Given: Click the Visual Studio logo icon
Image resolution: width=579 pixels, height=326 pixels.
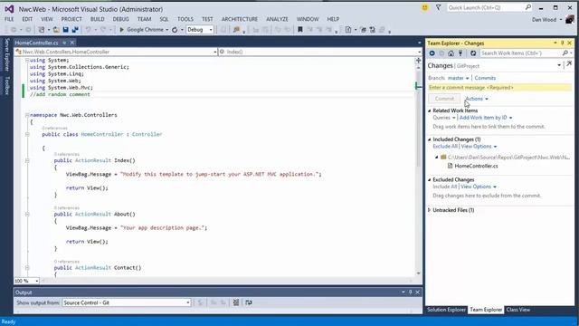Looking at the screenshot, I should pos(9,9).
